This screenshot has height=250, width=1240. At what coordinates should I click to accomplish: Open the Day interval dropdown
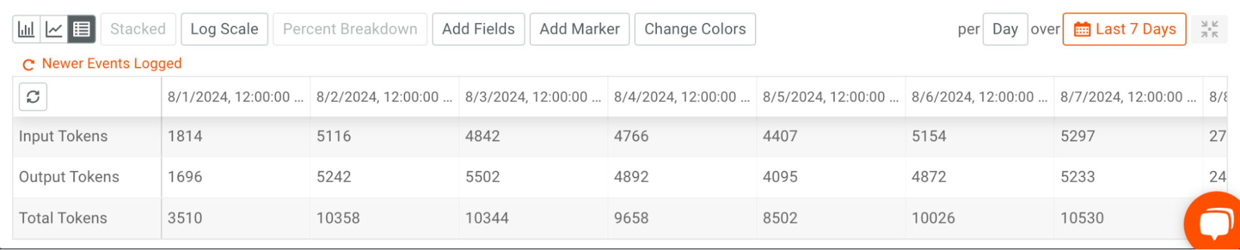point(1005,29)
